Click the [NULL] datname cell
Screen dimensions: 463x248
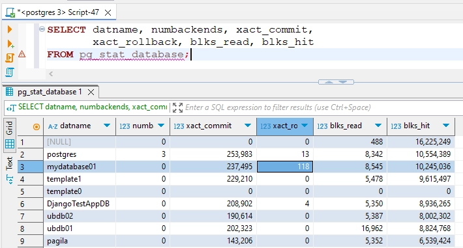point(80,142)
